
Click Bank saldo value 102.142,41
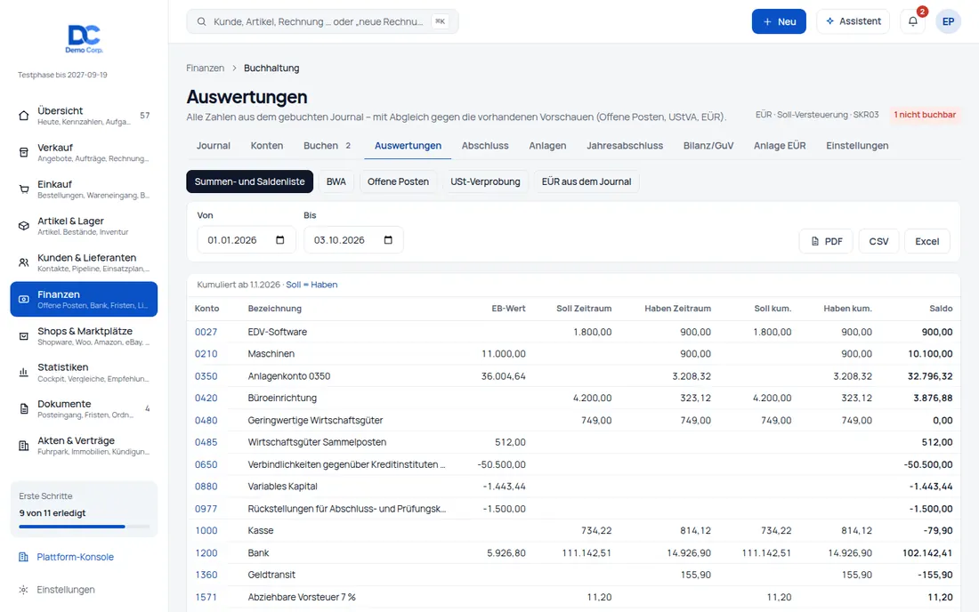tap(927, 553)
